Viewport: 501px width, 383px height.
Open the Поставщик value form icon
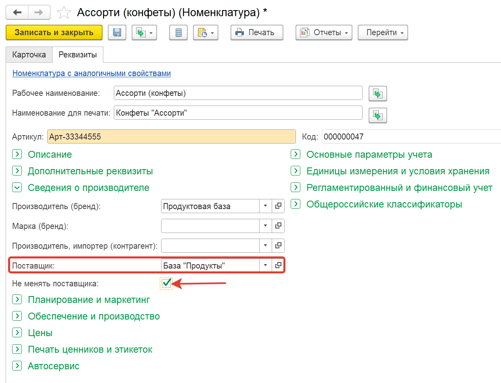pos(278,265)
